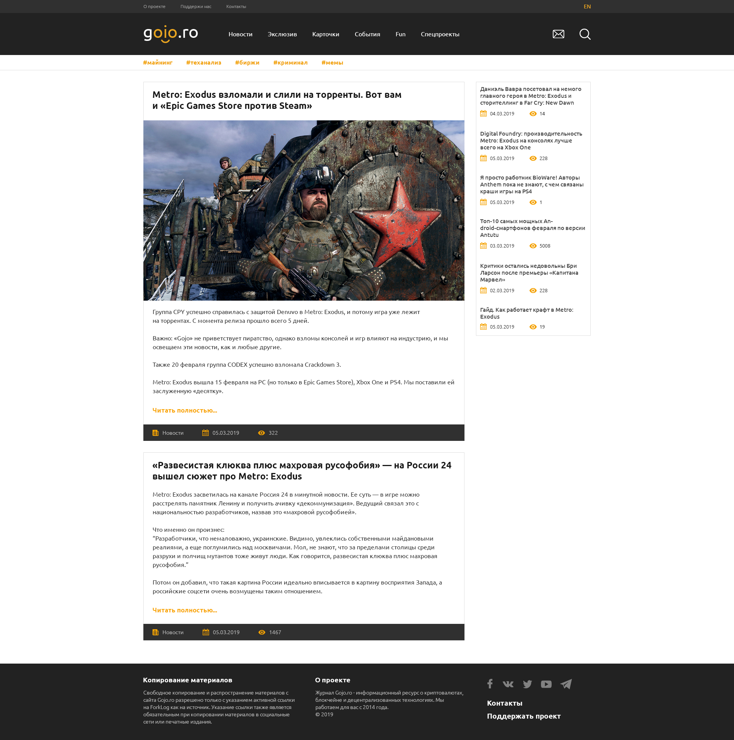Click calendar icon in the 322-views article footer
Image resolution: width=734 pixels, height=740 pixels.
205,433
